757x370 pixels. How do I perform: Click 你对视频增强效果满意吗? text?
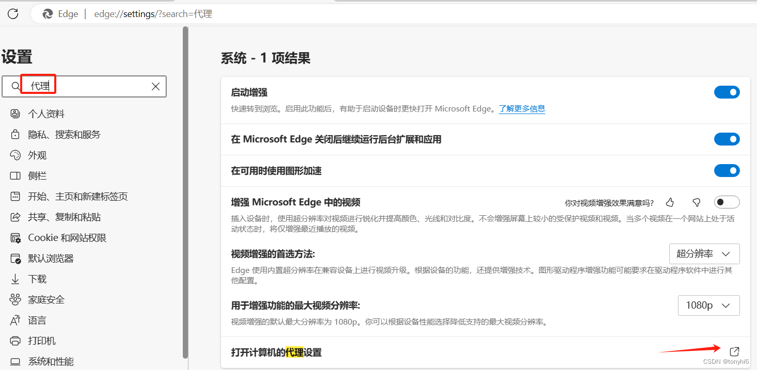609,203
